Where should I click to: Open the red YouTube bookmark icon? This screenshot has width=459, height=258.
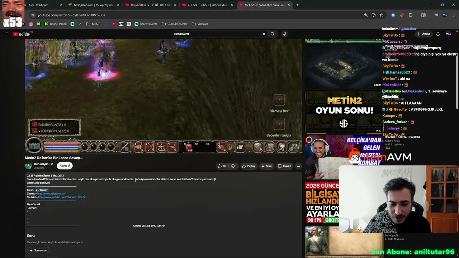click(114, 24)
